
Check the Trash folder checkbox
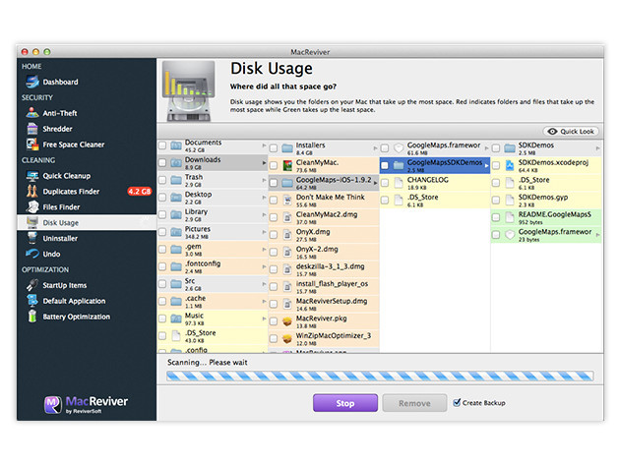[162, 180]
